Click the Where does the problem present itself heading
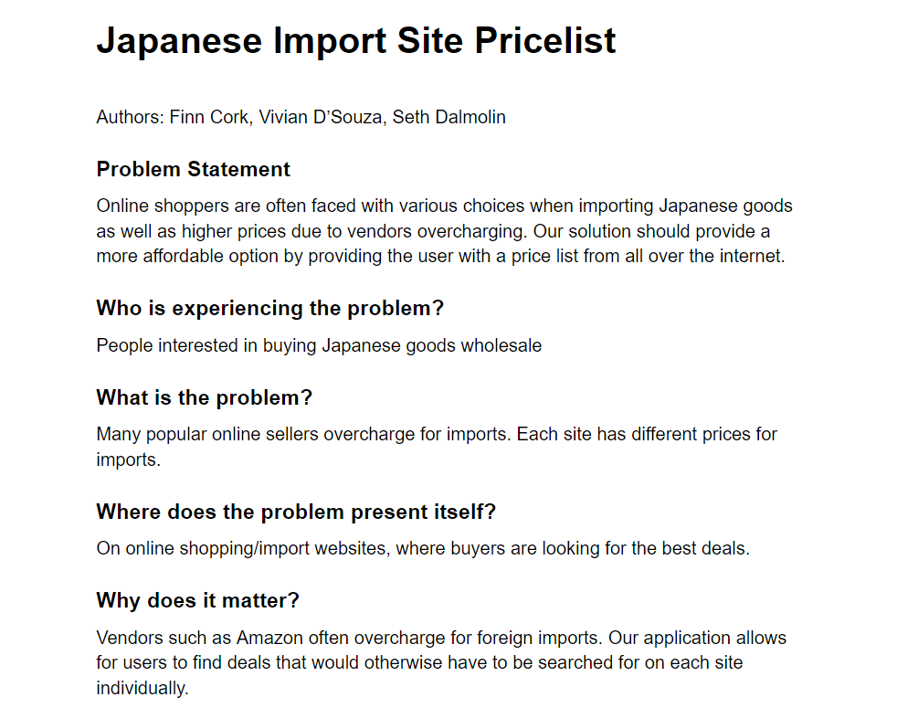The width and height of the screenshot is (897, 708). coord(296,512)
